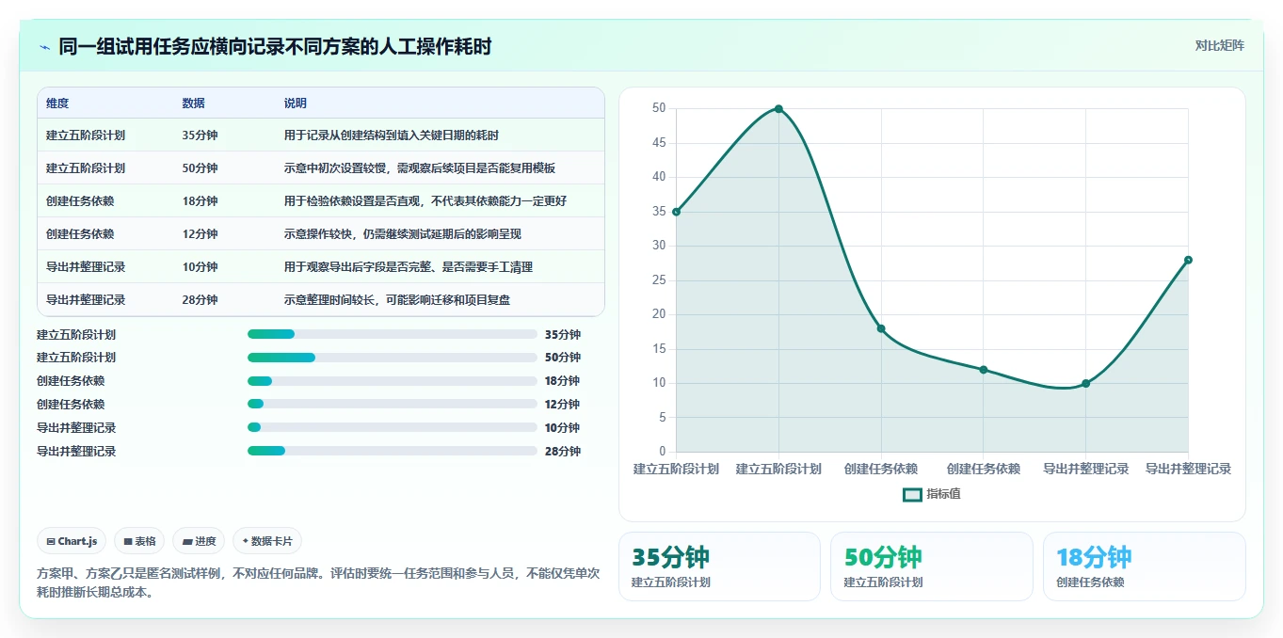Screen dimensions: 1283x638
Task: Click the progress bar showing 10分钟
Action: (392, 427)
